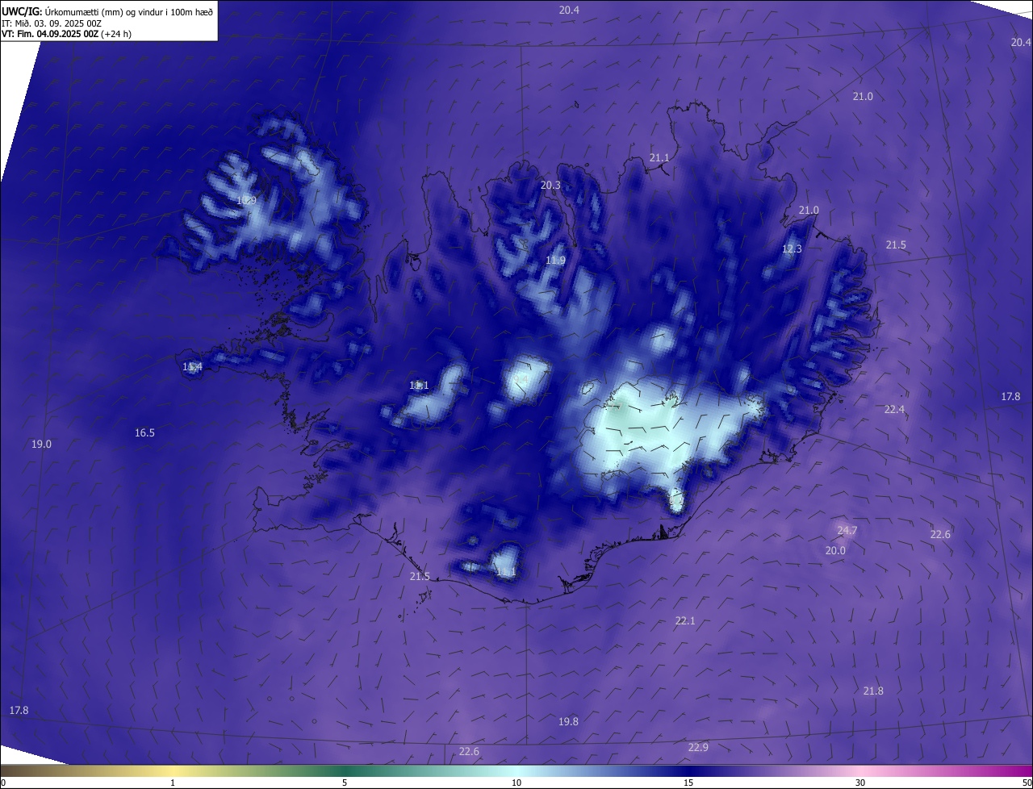
Task: Click the title text 'Úrkomumætti (mm) og vindur í 100m hæð'
Action: 130,11
